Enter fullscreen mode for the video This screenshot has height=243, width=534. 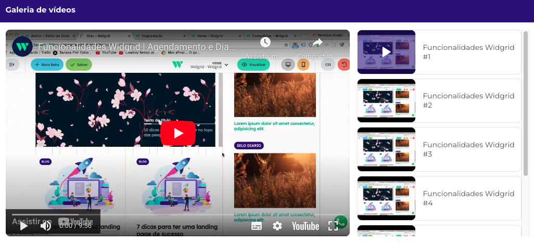click(x=333, y=226)
